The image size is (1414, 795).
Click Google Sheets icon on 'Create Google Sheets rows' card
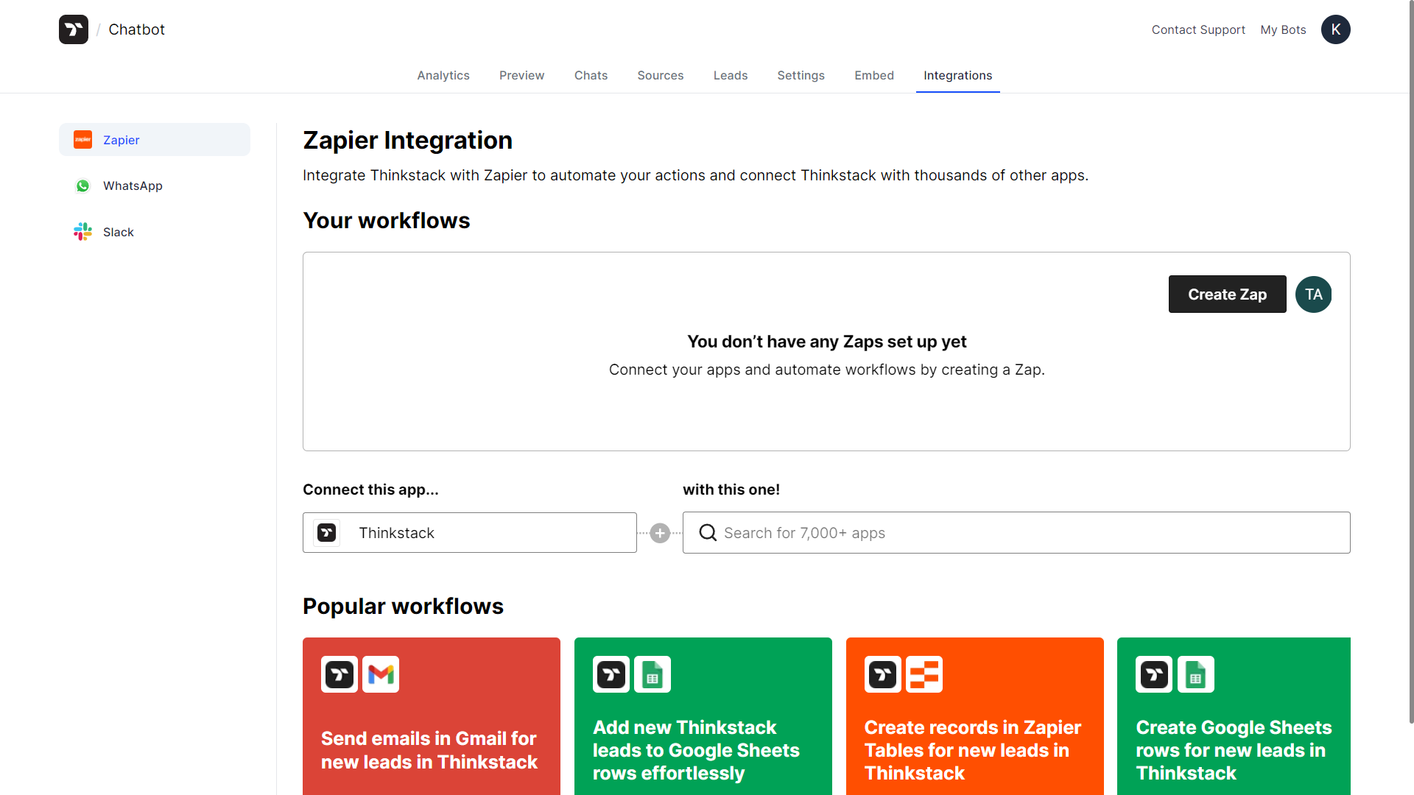click(1196, 674)
